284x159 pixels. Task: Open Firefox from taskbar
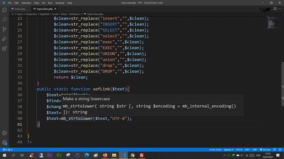pyautogui.click(x=105, y=155)
